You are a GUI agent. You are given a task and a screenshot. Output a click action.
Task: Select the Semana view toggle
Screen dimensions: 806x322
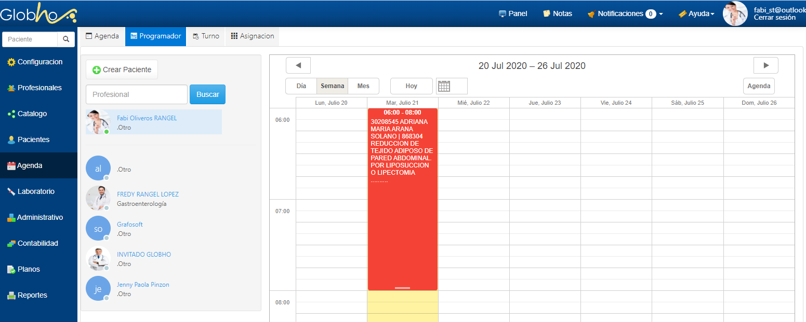tap(333, 86)
